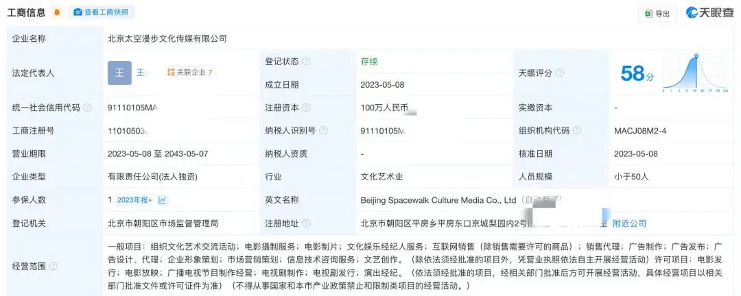Open 附近公司 nearby companies link
Screen dimensions: 741x296
coord(629,223)
